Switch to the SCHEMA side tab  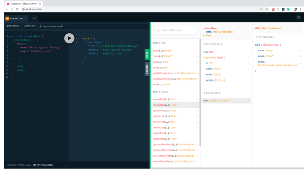[x=147, y=69]
